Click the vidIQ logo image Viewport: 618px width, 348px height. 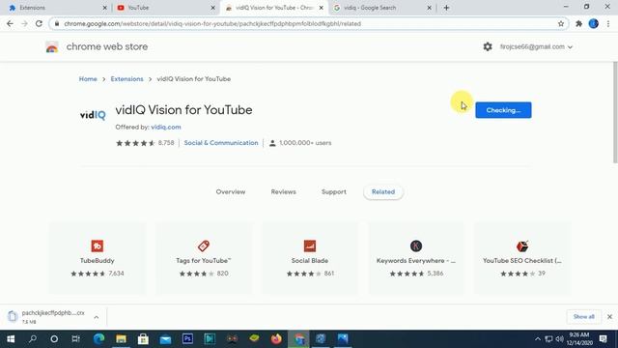(x=93, y=115)
